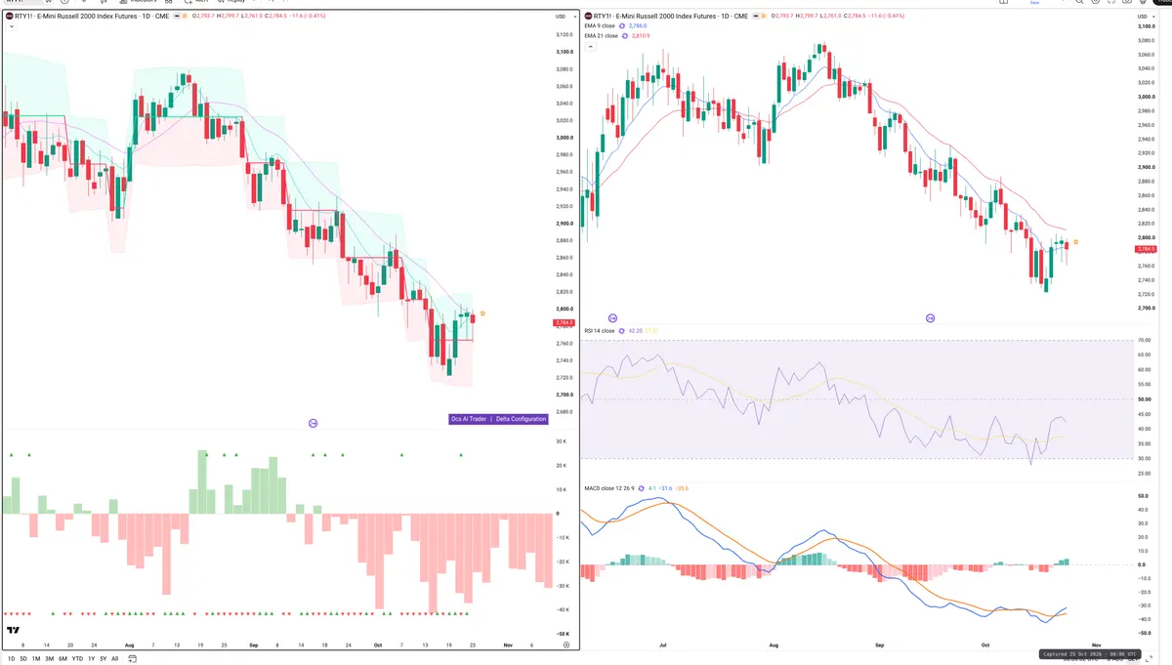Click the orange D marker on left chart
Image resolution: width=1172 pixels, height=665 pixels.
click(482, 313)
